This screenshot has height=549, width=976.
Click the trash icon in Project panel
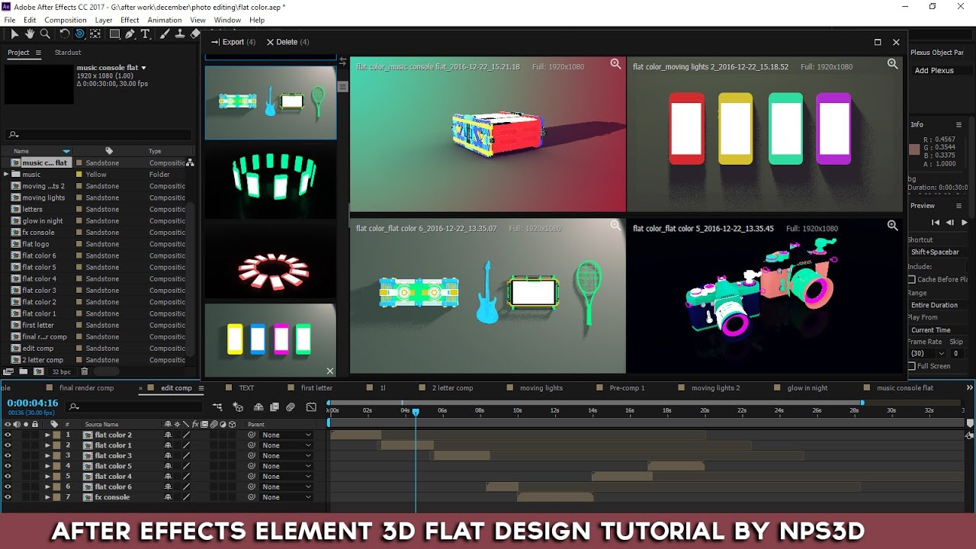[x=85, y=371]
